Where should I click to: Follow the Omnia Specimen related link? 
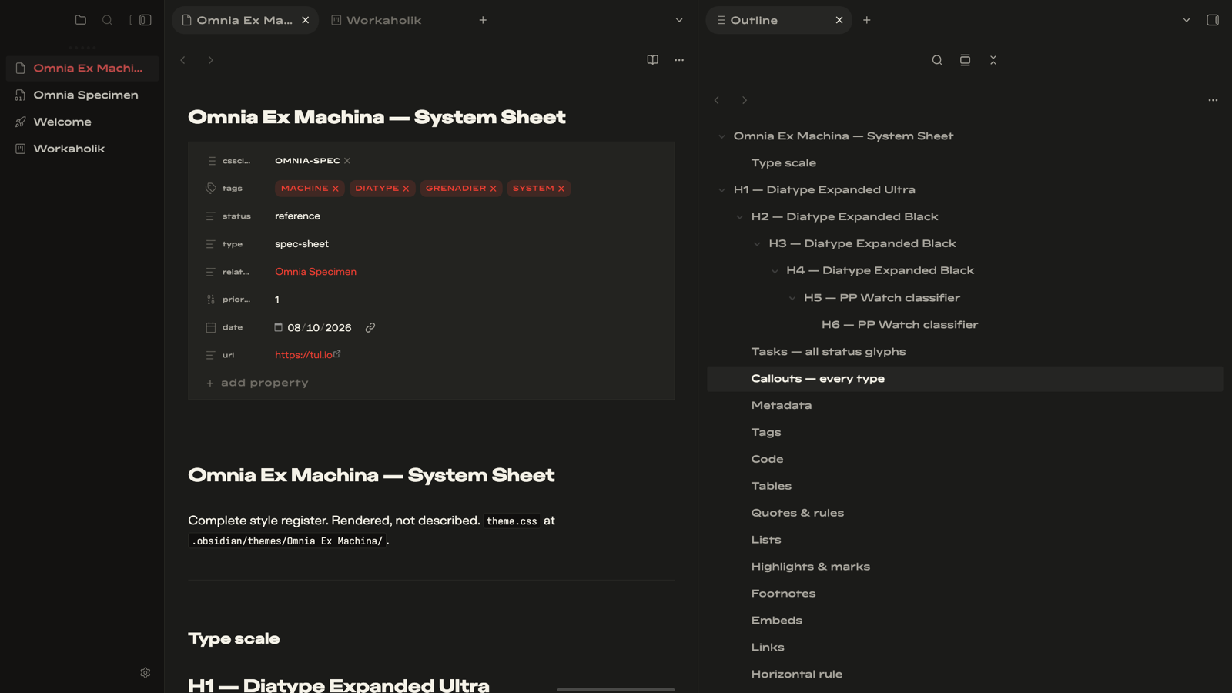pos(316,272)
